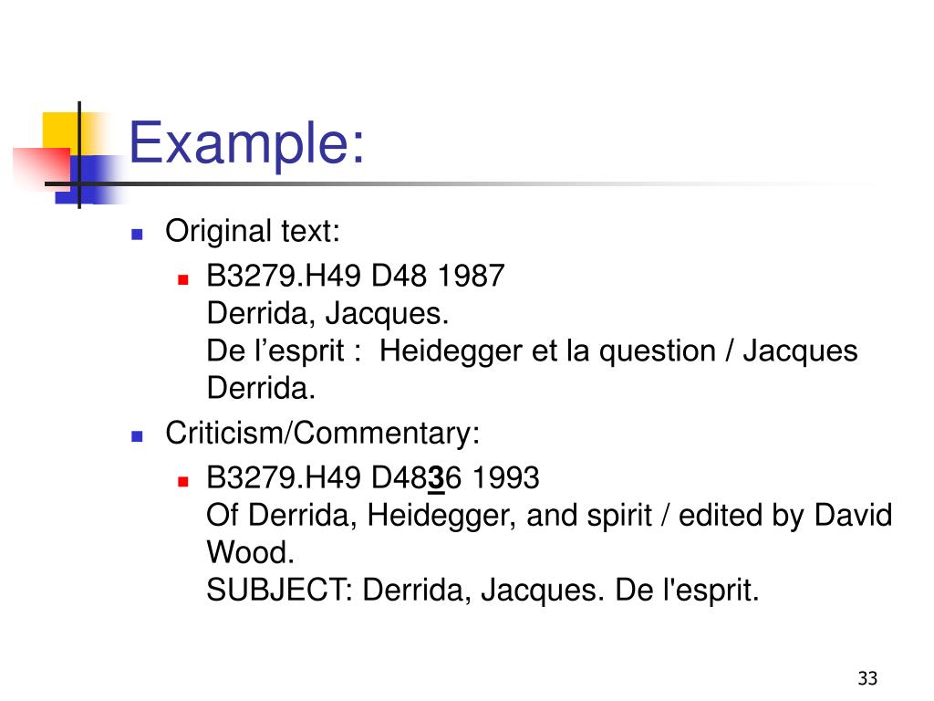This screenshot has height=701, width=934.
Task: Select the 'Original text:' bullet heading
Action: 253,231
